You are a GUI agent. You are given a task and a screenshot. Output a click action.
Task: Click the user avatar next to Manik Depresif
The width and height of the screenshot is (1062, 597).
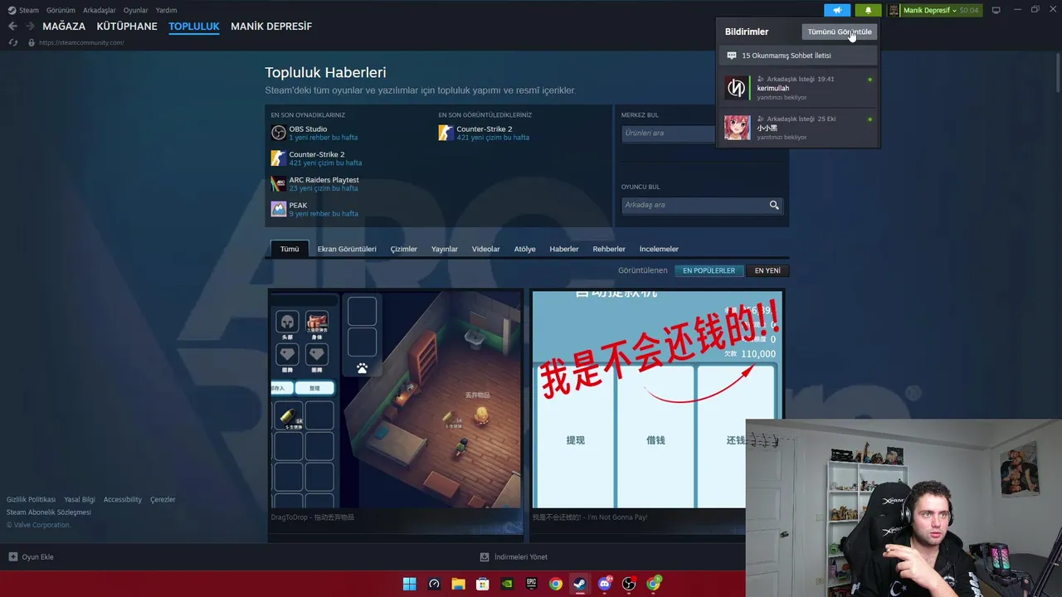(894, 10)
